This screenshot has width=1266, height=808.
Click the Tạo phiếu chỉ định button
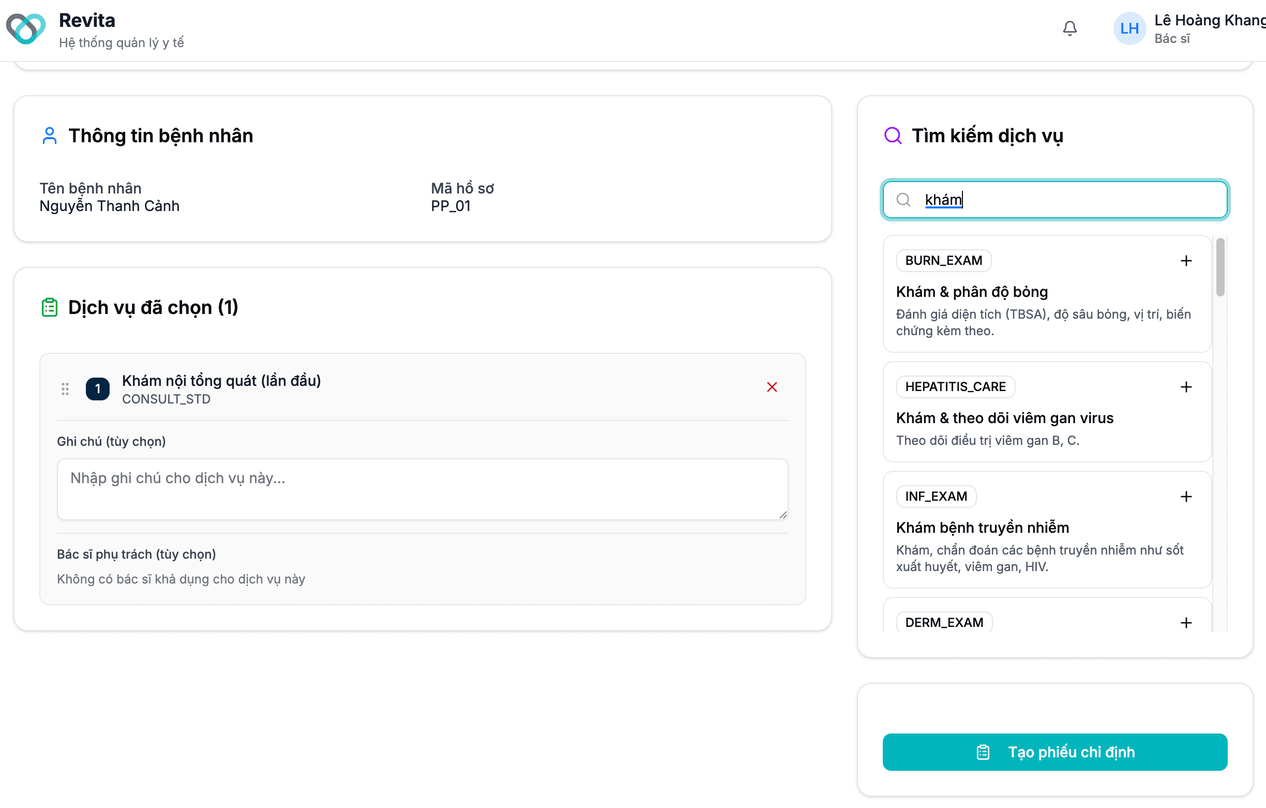coord(1054,752)
